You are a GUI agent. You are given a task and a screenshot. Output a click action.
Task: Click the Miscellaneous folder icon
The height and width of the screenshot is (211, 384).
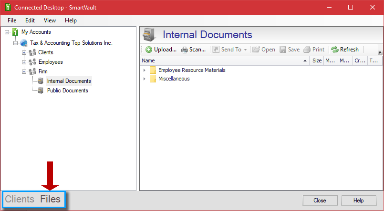(x=153, y=79)
